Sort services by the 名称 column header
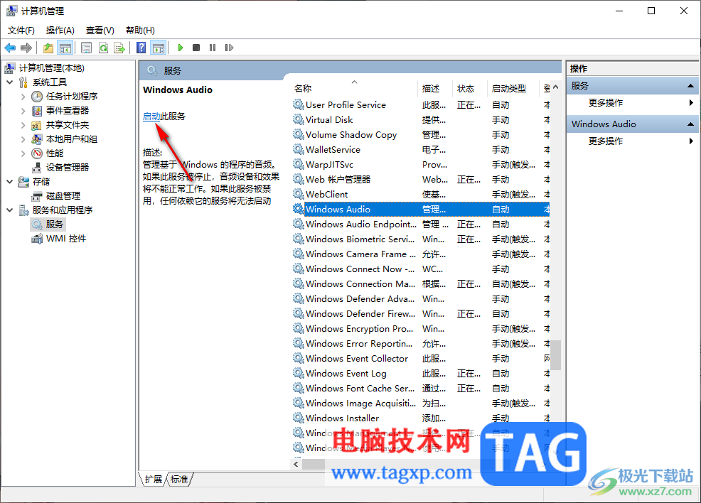The image size is (701, 503). pyautogui.click(x=354, y=88)
